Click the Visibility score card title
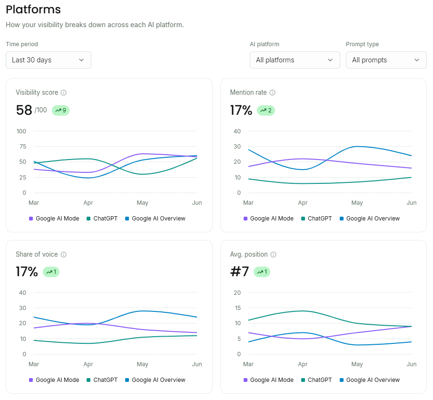Image resolution: width=433 pixels, height=400 pixels. click(x=37, y=92)
